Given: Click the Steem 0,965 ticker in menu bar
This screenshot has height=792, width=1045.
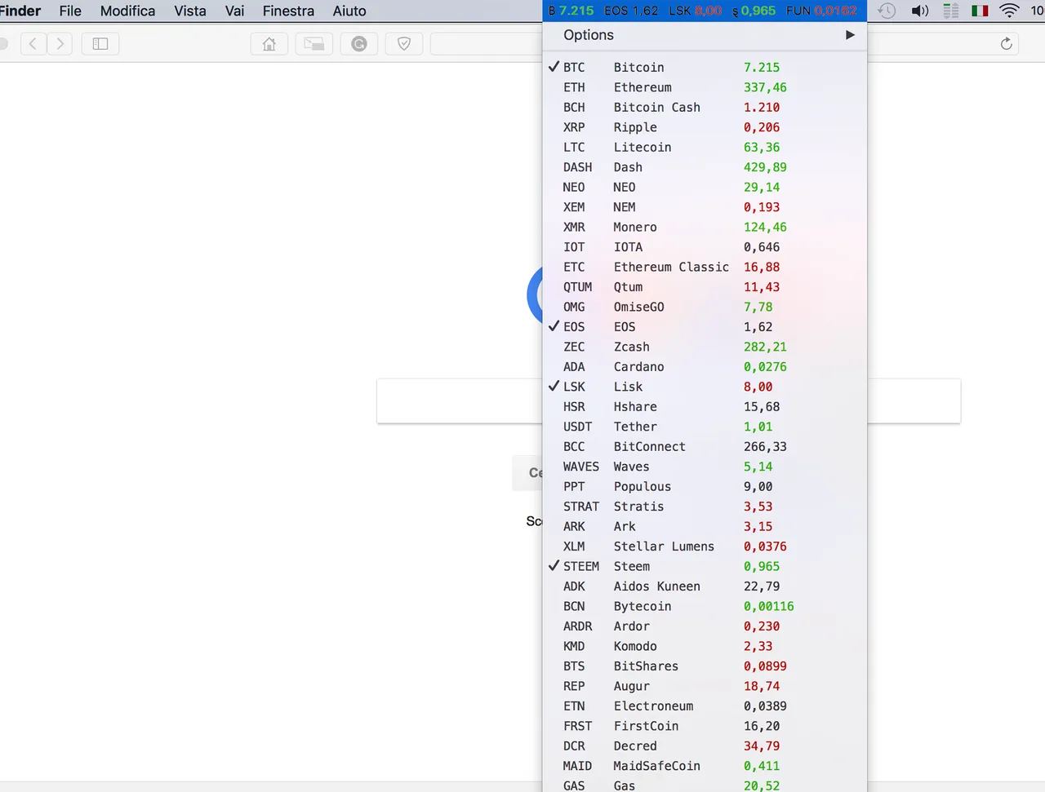Looking at the screenshot, I should click(x=754, y=11).
